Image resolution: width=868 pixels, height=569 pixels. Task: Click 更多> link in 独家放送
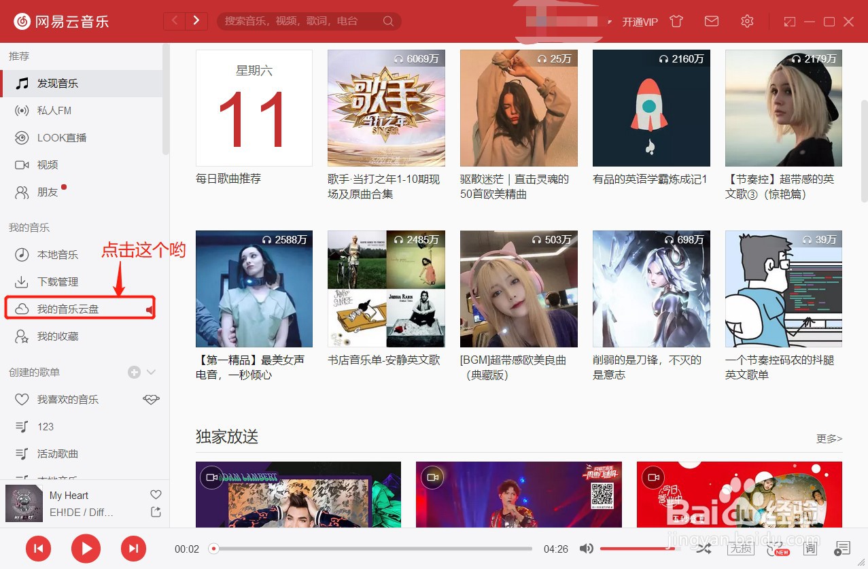tap(829, 438)
